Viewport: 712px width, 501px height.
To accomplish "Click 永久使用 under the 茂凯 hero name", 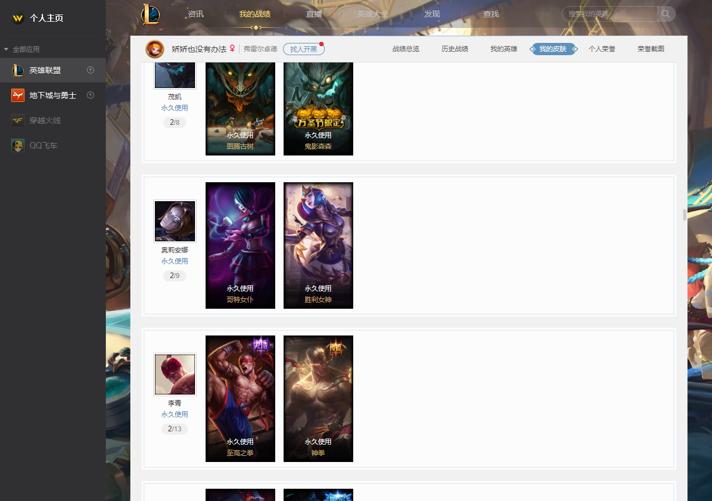I will 175,108.
